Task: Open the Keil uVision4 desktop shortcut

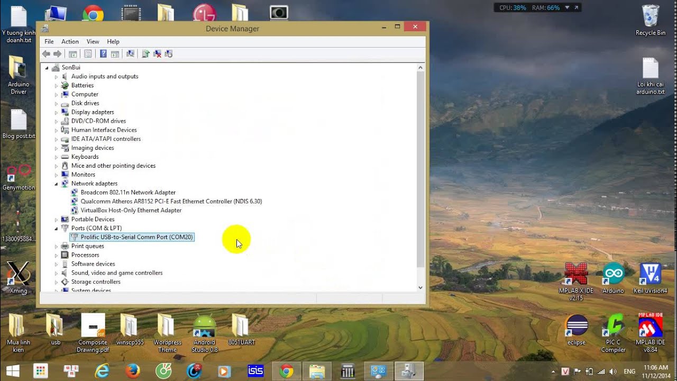Action: (x=650, y=278)
